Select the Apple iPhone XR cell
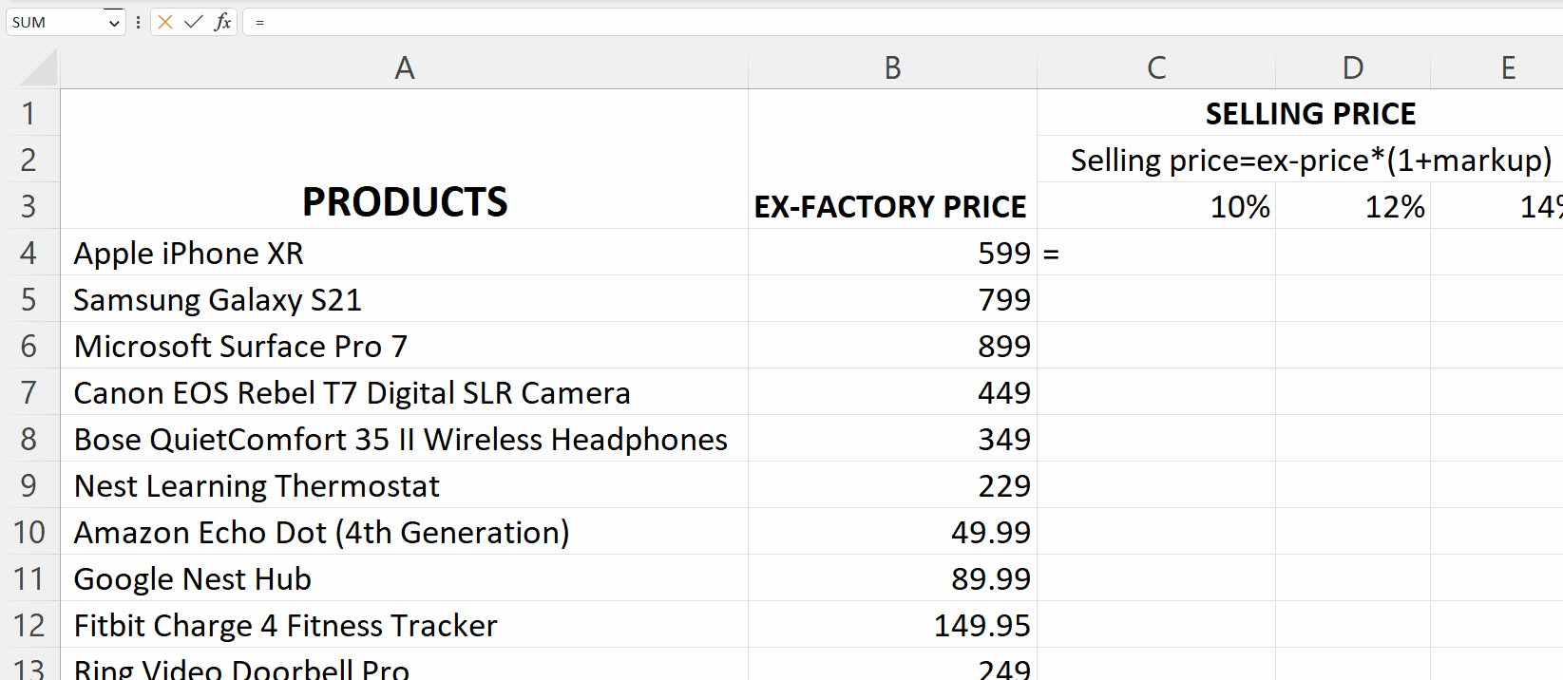The height and width of the screenshot is (680, 1563). pos(405,253)
